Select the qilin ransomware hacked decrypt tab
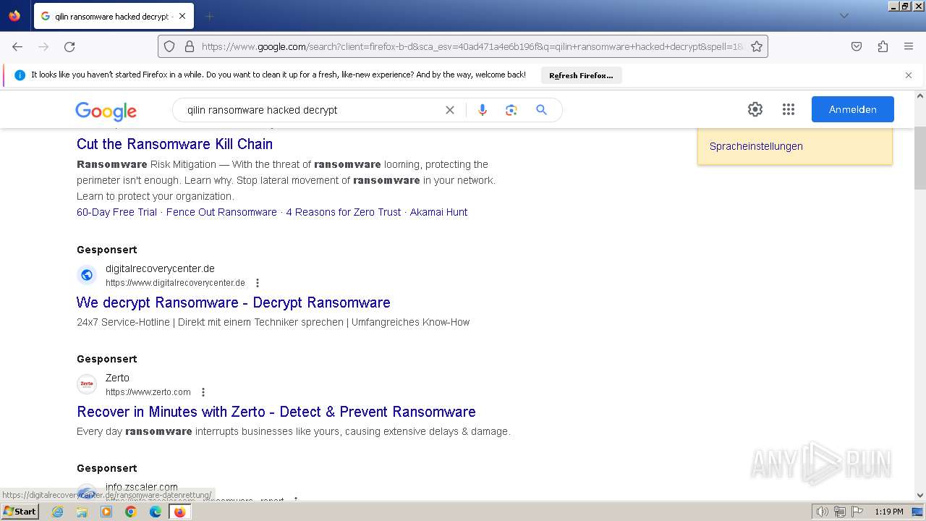 [x=112, y=16]
